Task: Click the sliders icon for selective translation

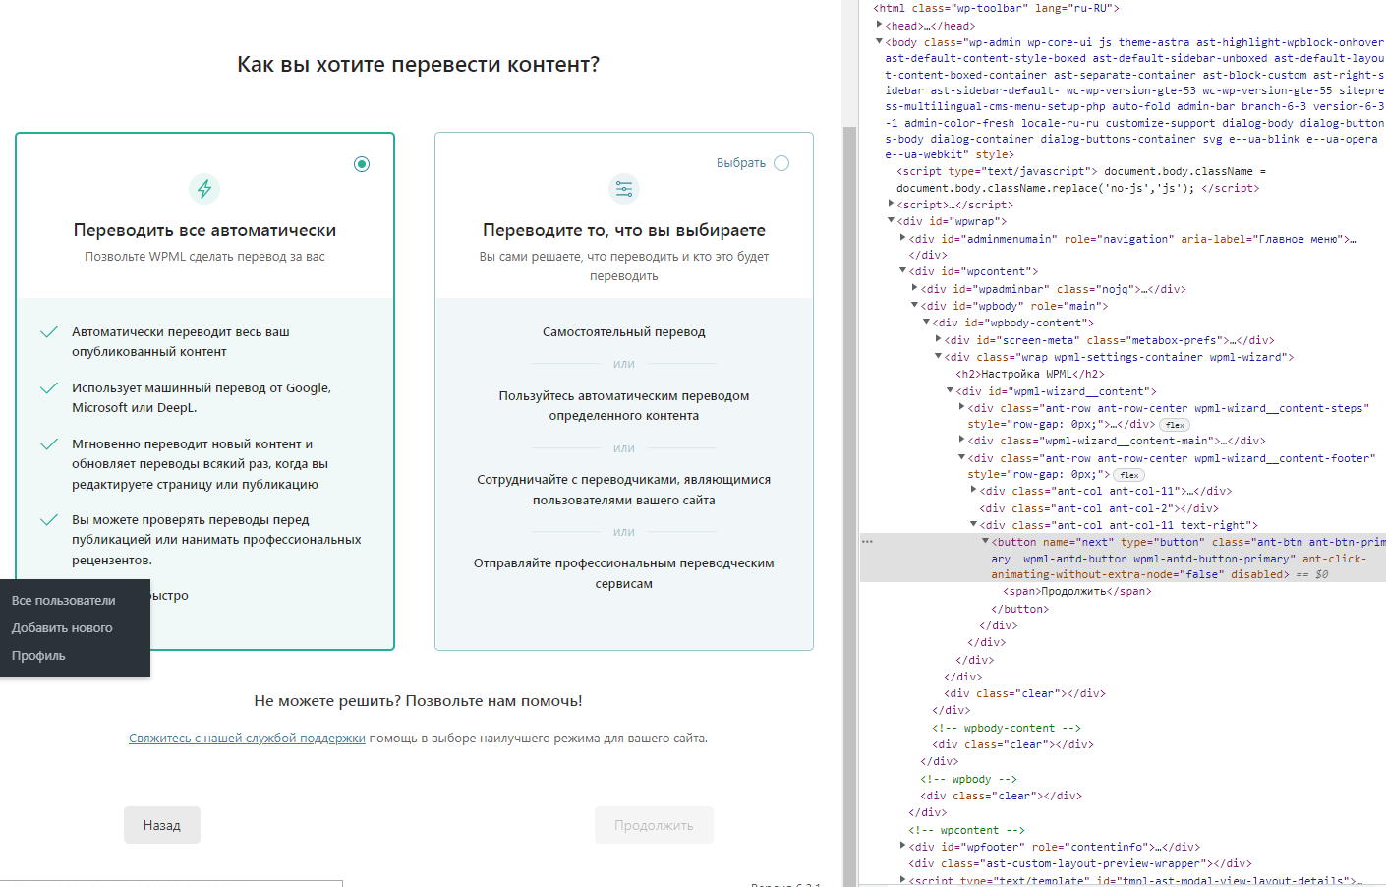Action: coord(624,188)
